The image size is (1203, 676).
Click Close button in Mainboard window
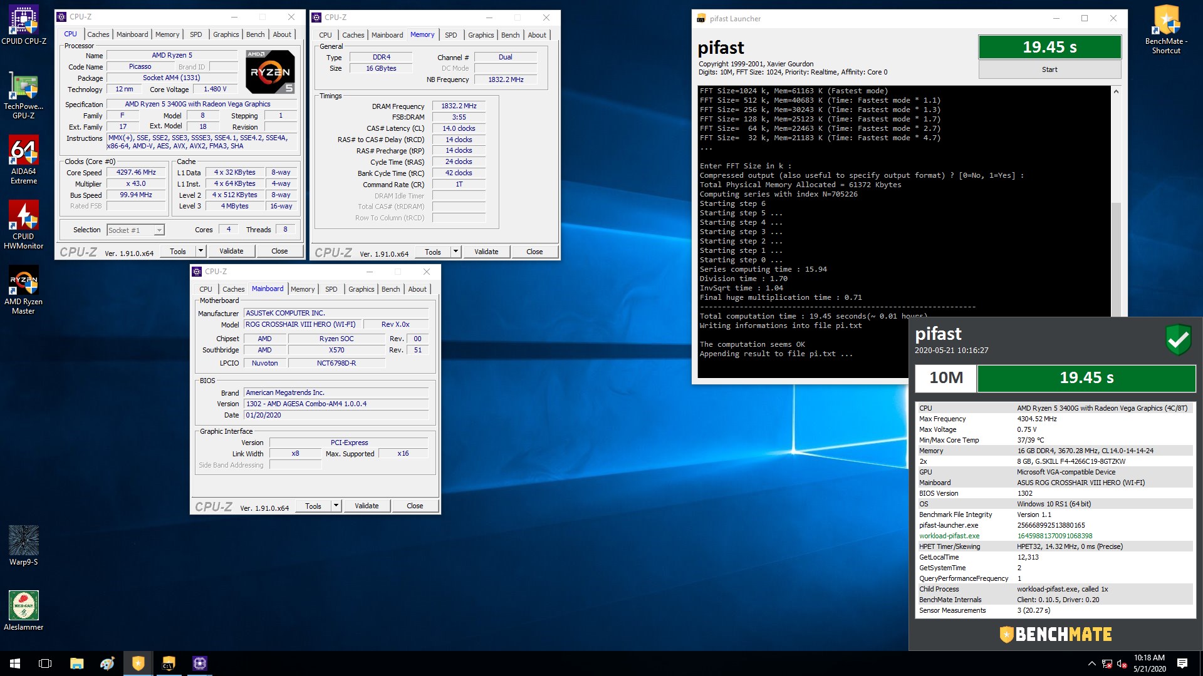tap(415, 506)
